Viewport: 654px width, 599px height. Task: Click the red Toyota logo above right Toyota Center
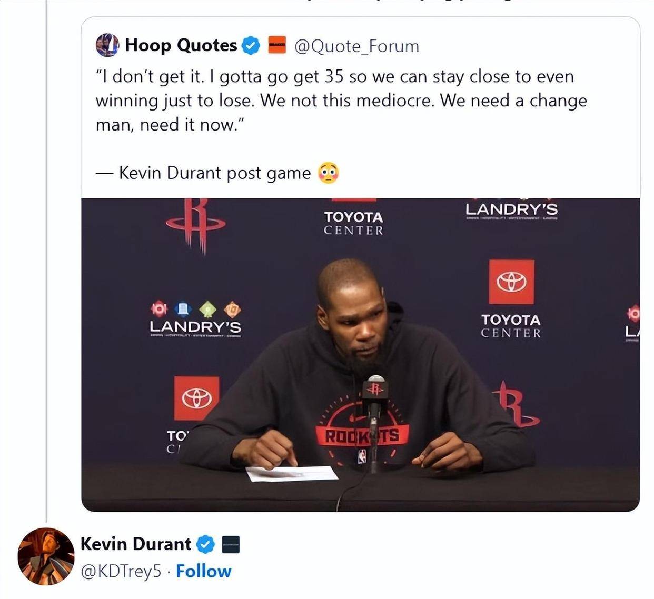[511, 282]
